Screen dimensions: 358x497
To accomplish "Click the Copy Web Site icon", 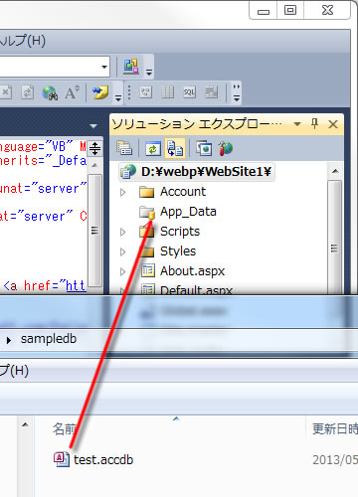I will (204, 148).
